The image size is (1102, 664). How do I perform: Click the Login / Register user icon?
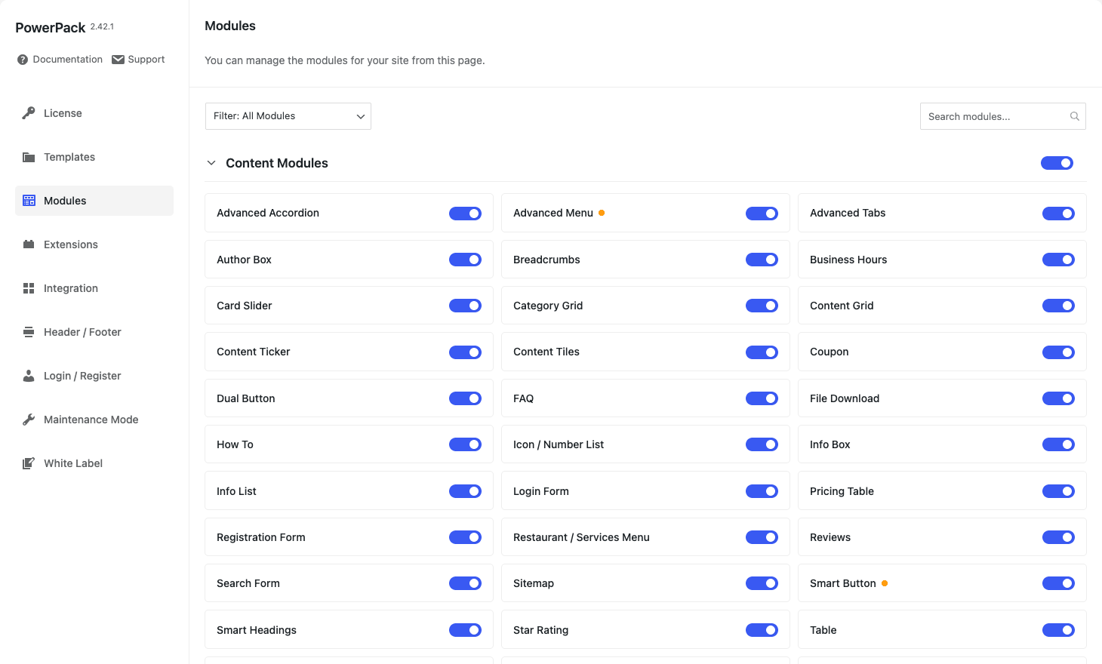coord(29,376)
